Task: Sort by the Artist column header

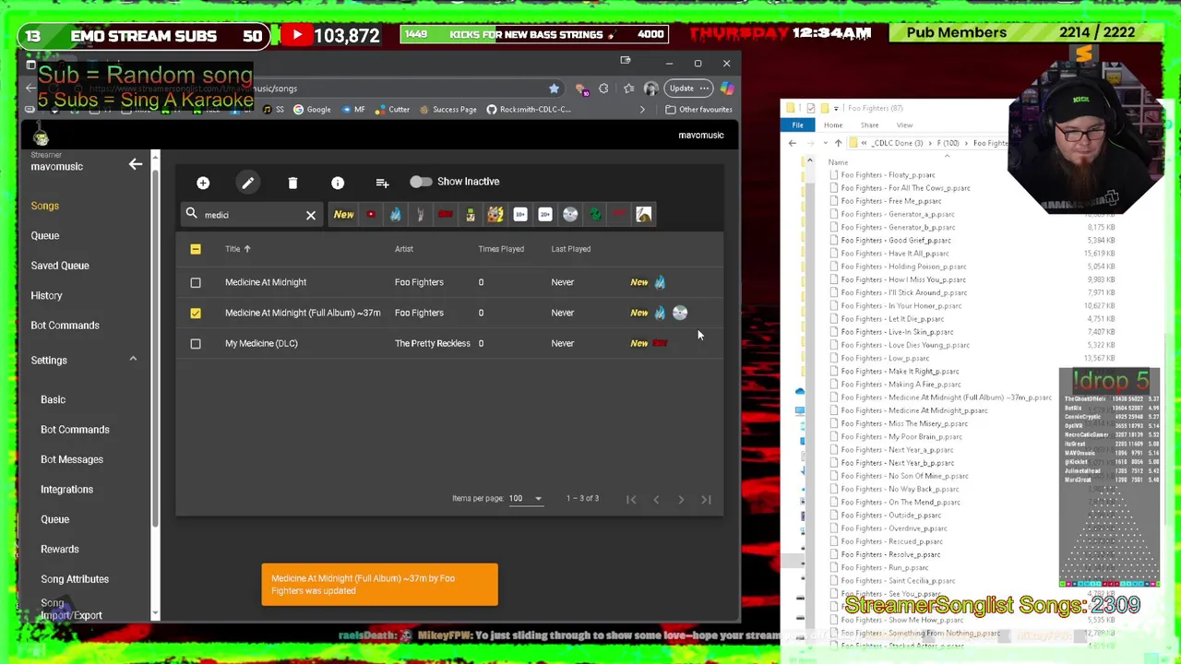Action: click(404, 249)
